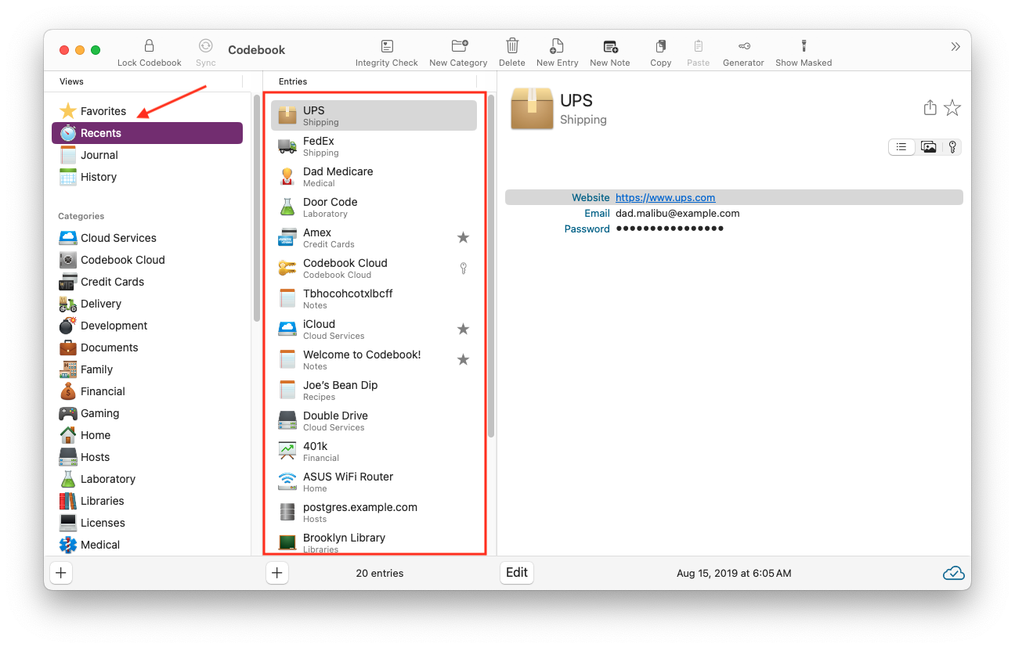Open the add category plus button
This screenshot has height=648, width=1015.
pyautogui.click(x=61, y=573)
